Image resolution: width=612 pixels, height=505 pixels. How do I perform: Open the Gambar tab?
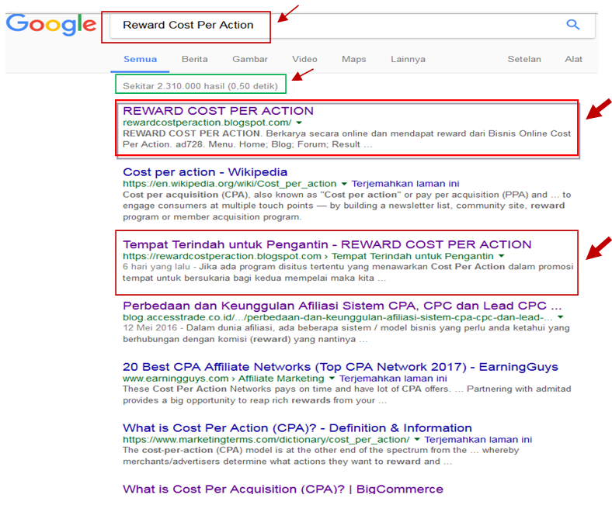point(250,59)
